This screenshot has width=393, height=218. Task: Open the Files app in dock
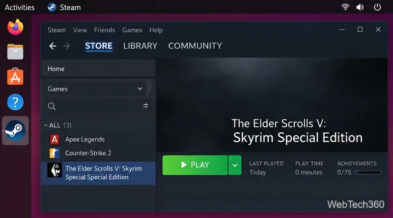(x=15, y=52)
